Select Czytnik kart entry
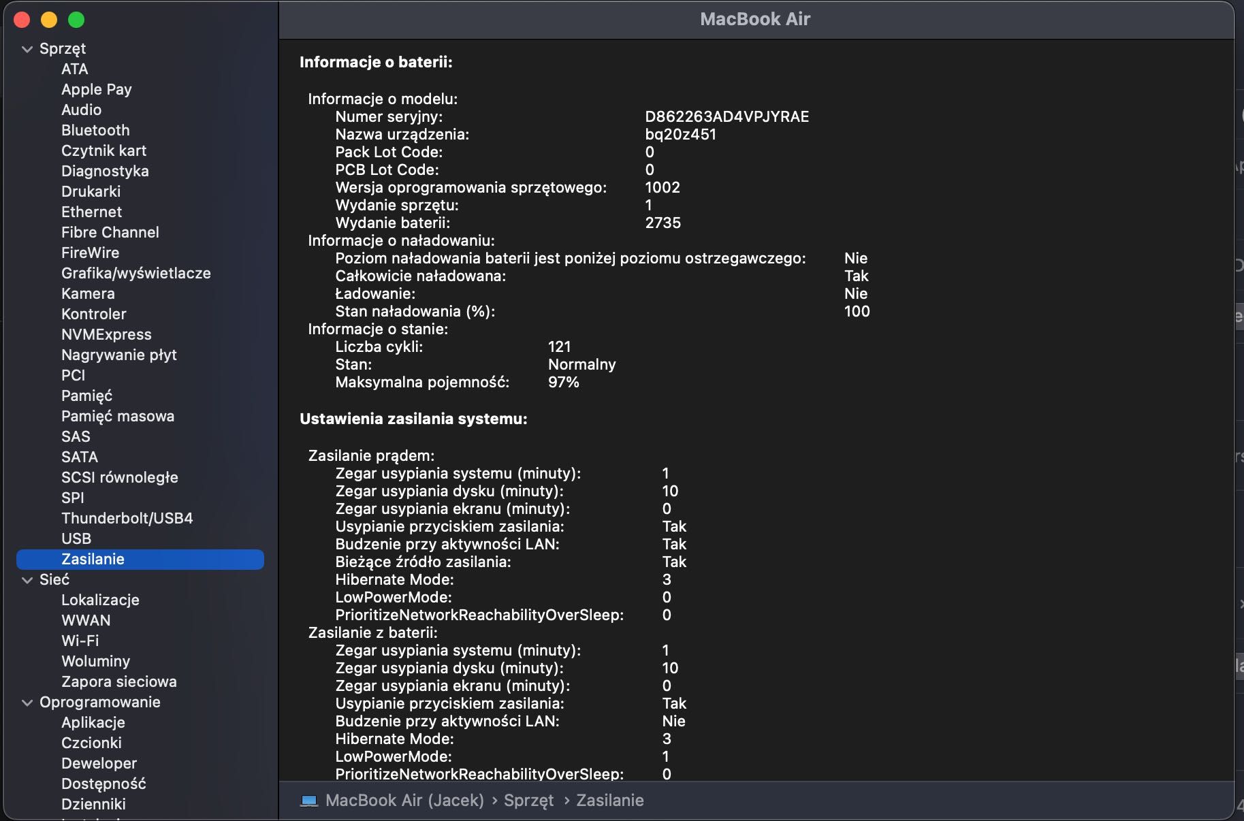Screen dimensions: 1244x821 point(103,150)
